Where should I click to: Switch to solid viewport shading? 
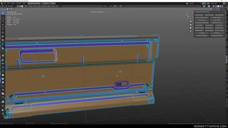click(218, 6)
